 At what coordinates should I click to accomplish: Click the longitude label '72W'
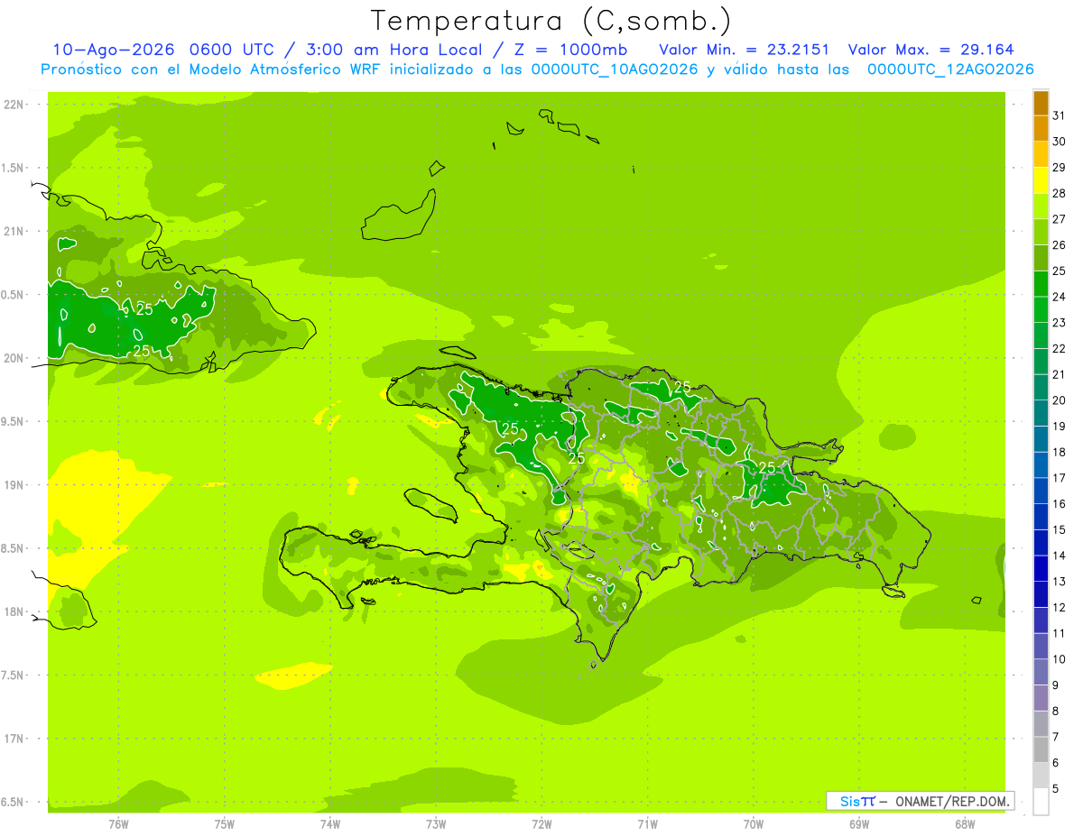tap(541, 824)
